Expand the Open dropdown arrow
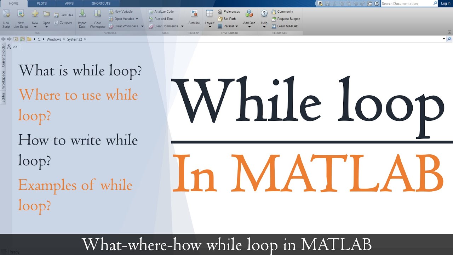Screen dimensions: 453x255 (x=46, y=27)
